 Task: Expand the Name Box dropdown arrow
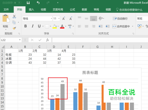(20, 40)
